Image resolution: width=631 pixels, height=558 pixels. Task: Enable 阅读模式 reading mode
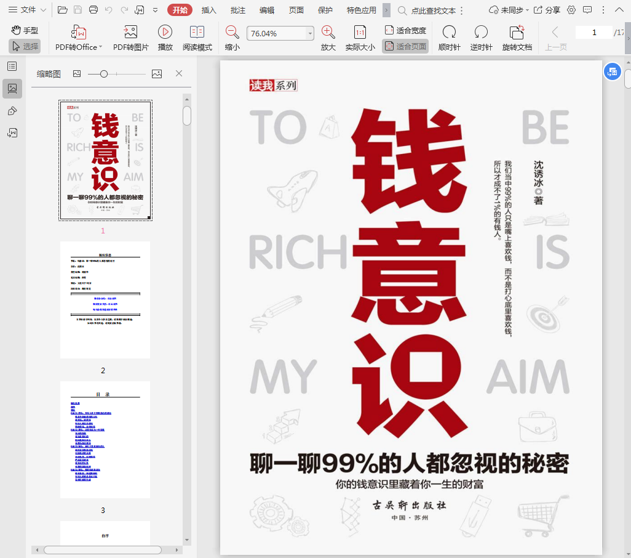coord(197,33)
